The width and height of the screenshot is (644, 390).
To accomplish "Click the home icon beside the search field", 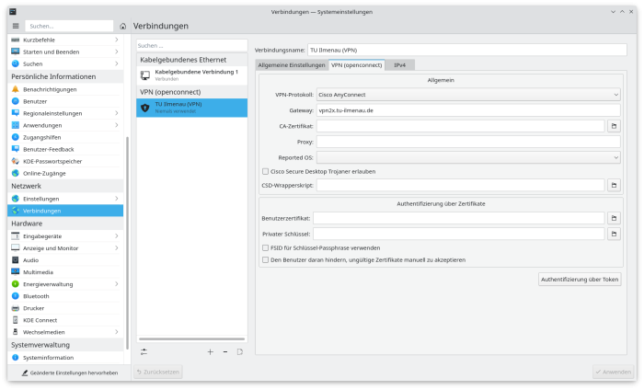I will [122, 27].
